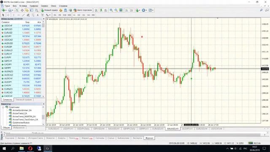Toggle the Navigator panel icon
The height and width of the screenshot is (152, 270).
[27, 10]
